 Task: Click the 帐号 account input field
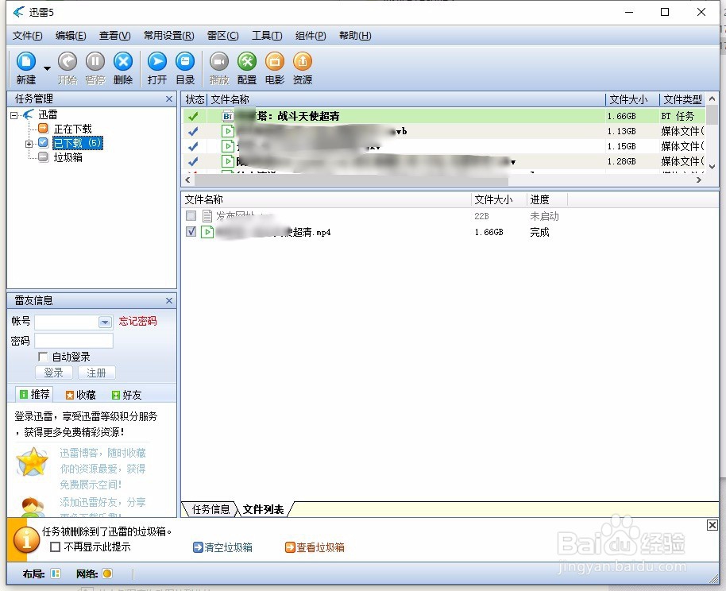(67, 322)
